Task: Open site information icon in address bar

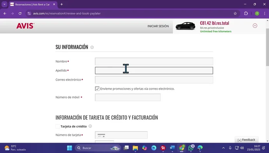Action: [x=29, y=13]
